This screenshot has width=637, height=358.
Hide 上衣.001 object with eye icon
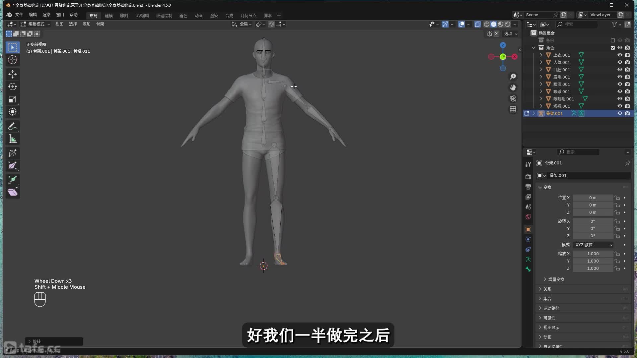coord(619,55)
